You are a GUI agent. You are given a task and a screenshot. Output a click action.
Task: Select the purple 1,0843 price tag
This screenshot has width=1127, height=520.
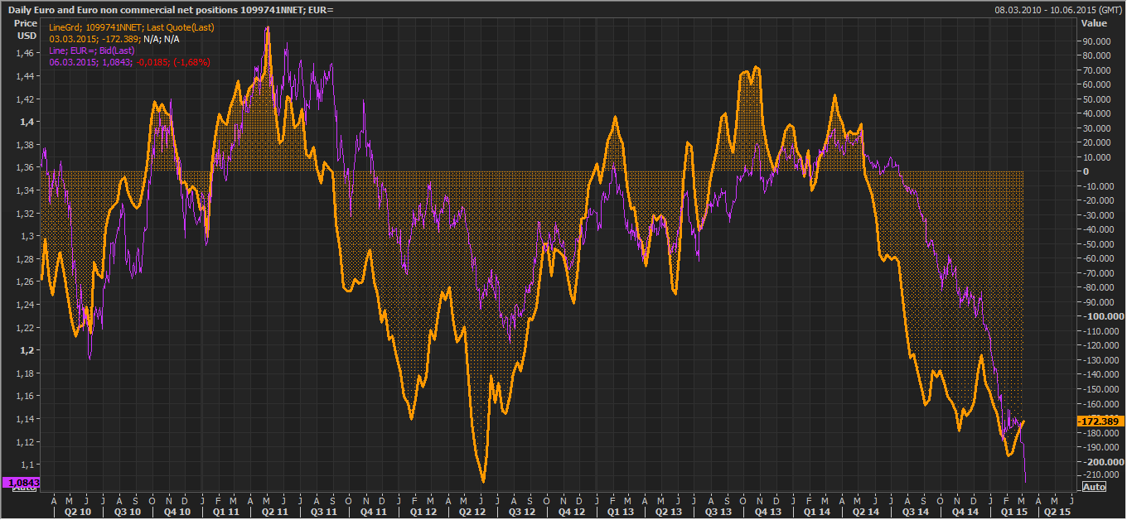22,482
